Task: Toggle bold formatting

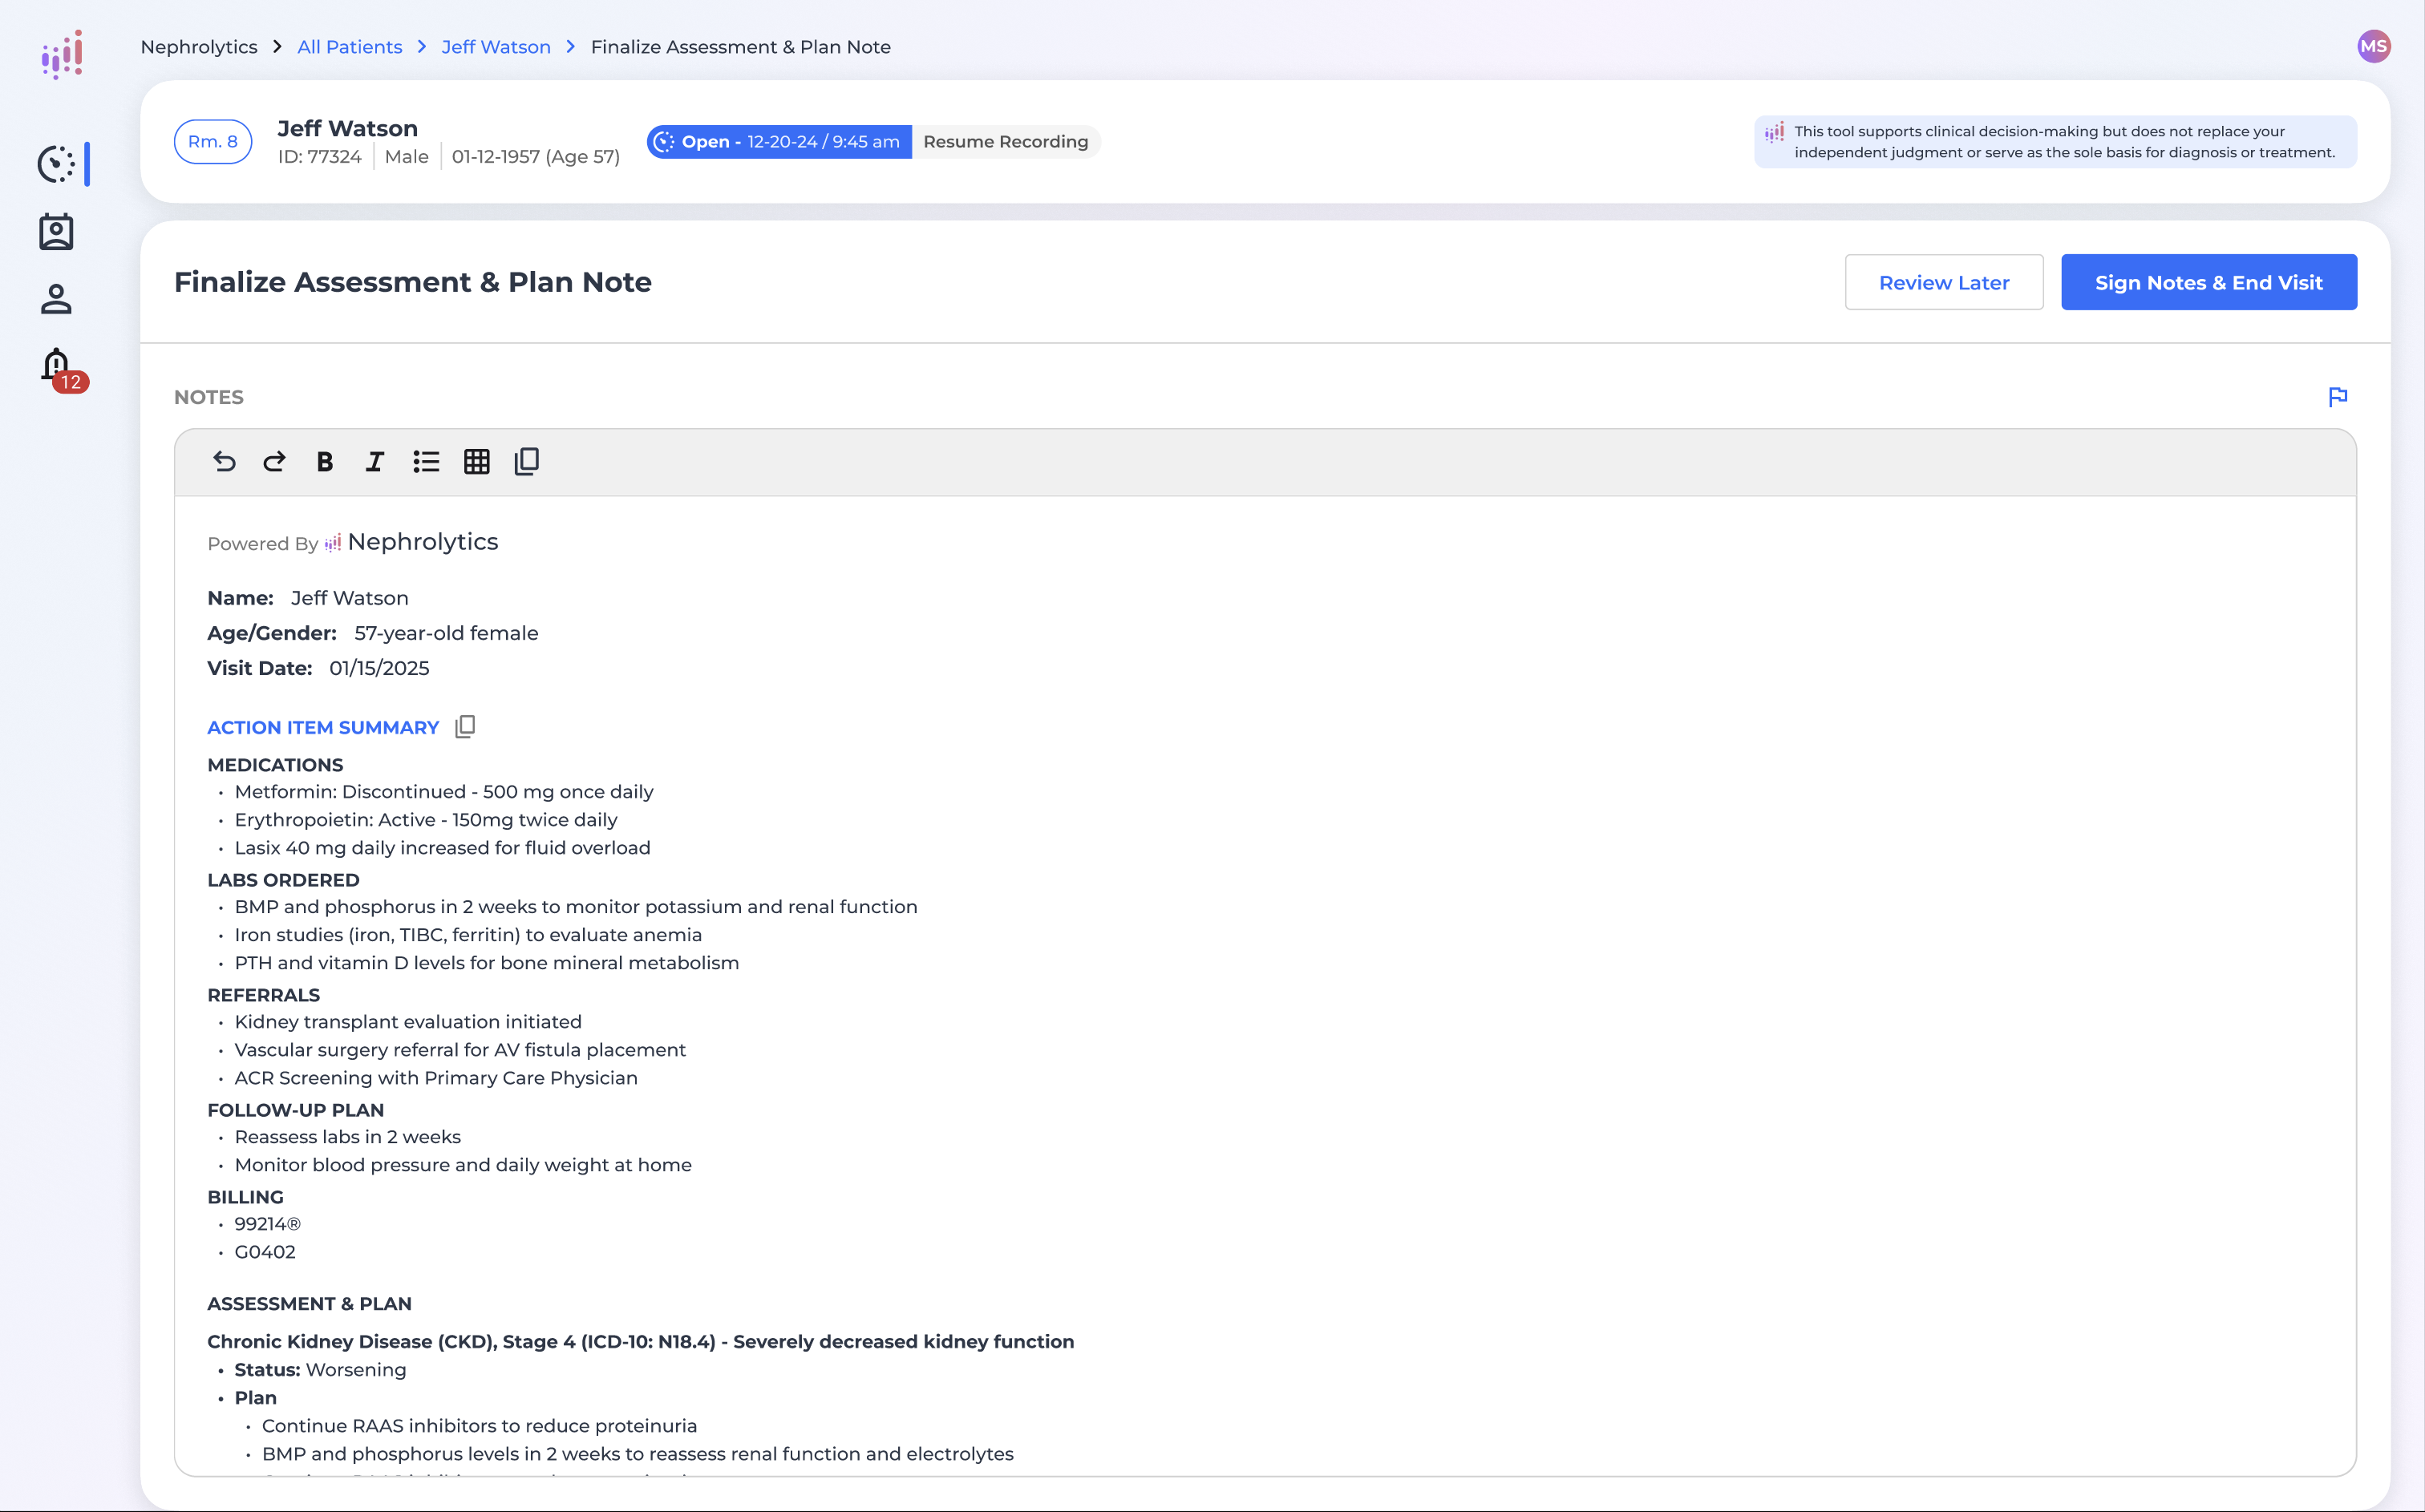Action: coord(324,461)
